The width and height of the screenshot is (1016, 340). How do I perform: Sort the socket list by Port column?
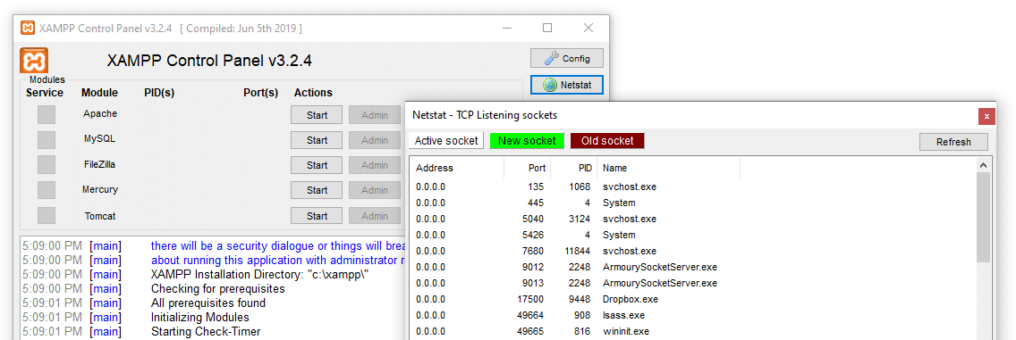click(528, 168)
